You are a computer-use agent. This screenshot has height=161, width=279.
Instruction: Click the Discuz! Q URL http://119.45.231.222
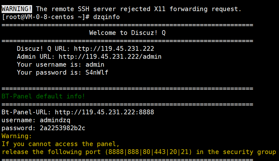tap(114, 49)
